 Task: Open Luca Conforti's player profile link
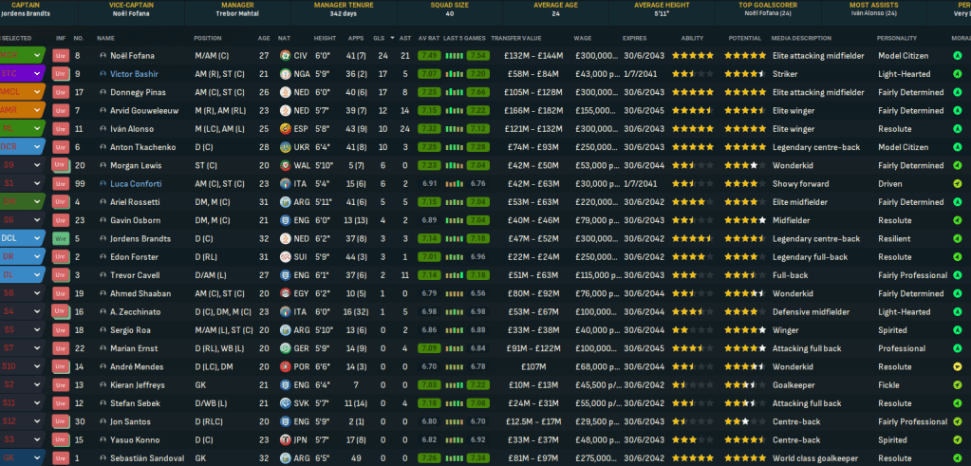(135, 184)
